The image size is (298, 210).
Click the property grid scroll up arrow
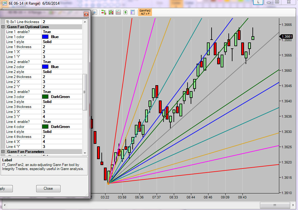[x=85, y=22]
